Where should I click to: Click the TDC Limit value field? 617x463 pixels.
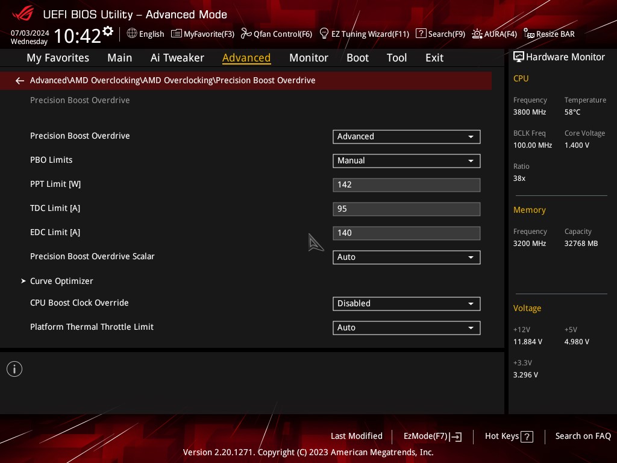coord(407,209)
